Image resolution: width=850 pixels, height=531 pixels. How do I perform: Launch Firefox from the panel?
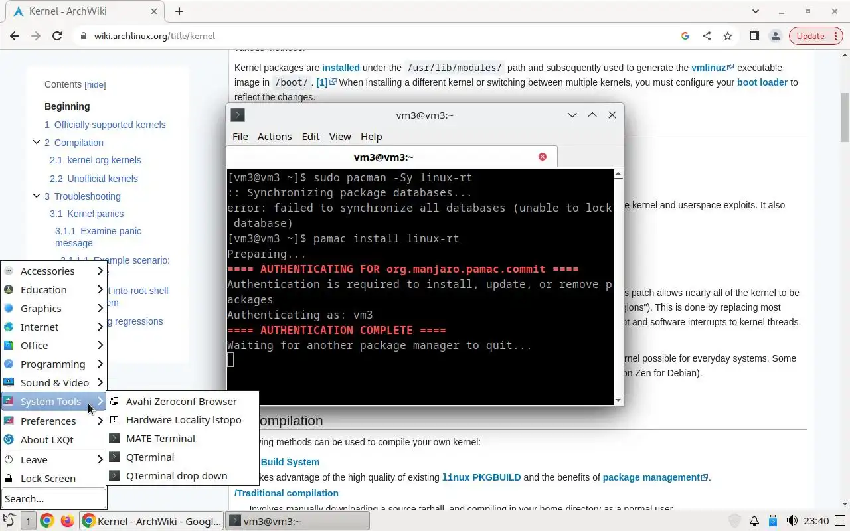(67, 521)
